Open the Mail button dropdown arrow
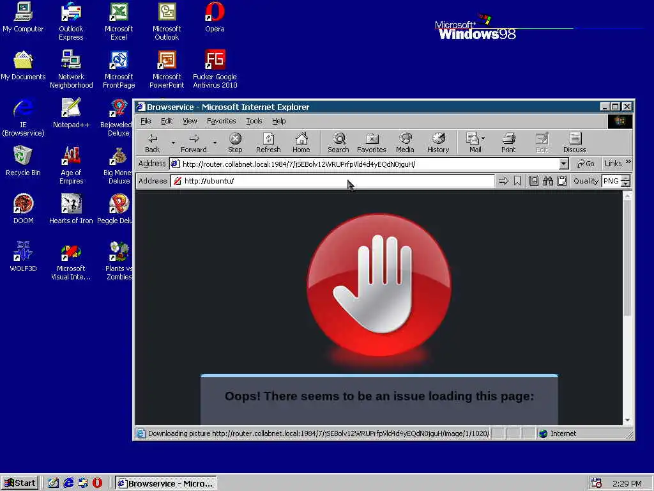 coord(483,138)
